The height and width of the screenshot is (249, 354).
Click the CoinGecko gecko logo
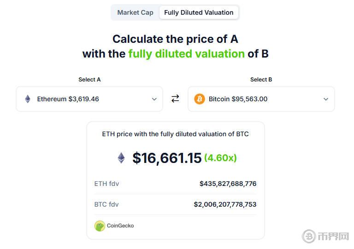pos(100,226)
